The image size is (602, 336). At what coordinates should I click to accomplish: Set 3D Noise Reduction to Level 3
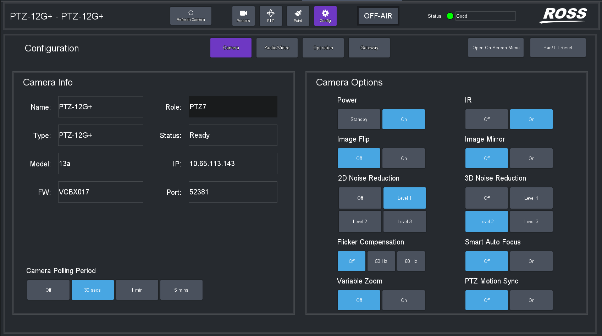531,221
